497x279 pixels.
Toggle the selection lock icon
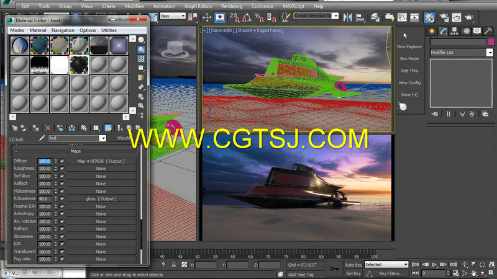[x=174, y=265]
